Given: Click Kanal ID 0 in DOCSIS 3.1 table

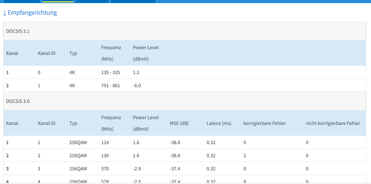Looking at the screenshot, I should 39,72.
